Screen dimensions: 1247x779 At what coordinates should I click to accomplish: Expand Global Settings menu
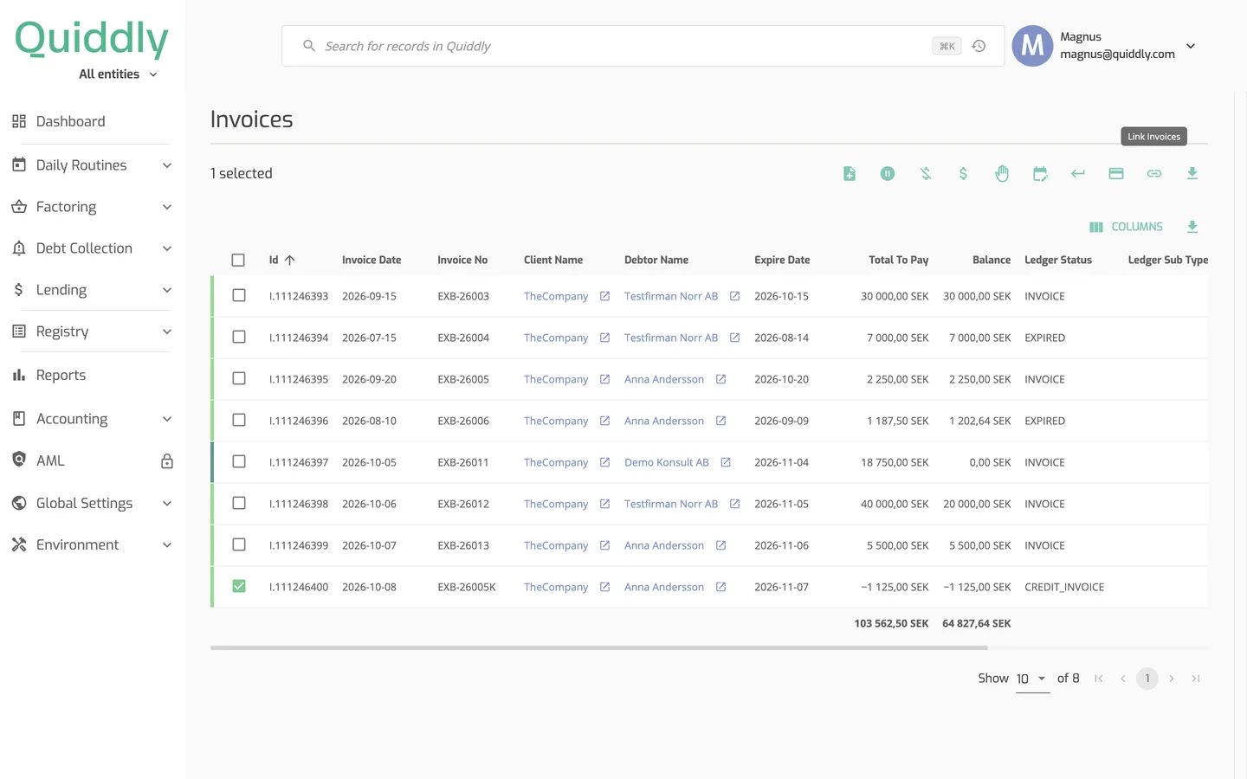point(92,504)
